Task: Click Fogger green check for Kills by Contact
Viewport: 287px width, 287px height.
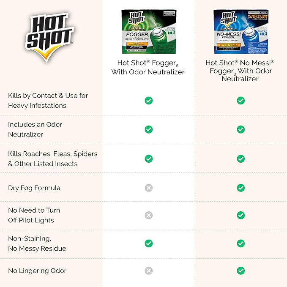Action: 149,101
